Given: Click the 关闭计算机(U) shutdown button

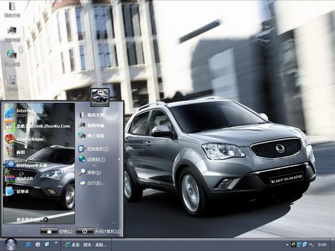Looking at the screenshot, I should [x=98, y=231].
